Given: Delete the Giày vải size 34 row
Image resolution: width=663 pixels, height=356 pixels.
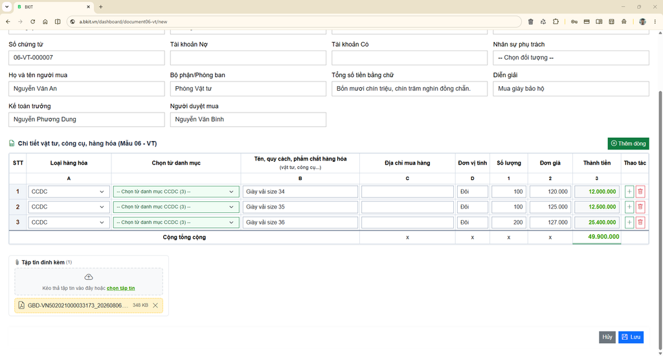Looking at the screenshot, I should point(640,192).
